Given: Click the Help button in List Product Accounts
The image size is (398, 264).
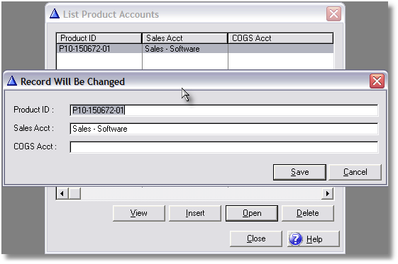Looking at the screenshot, I should (x=314, y=239).
